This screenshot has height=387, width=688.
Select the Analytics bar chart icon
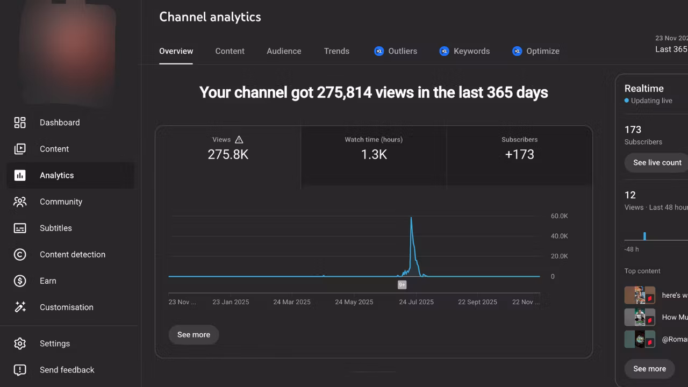tap(20, 175)
